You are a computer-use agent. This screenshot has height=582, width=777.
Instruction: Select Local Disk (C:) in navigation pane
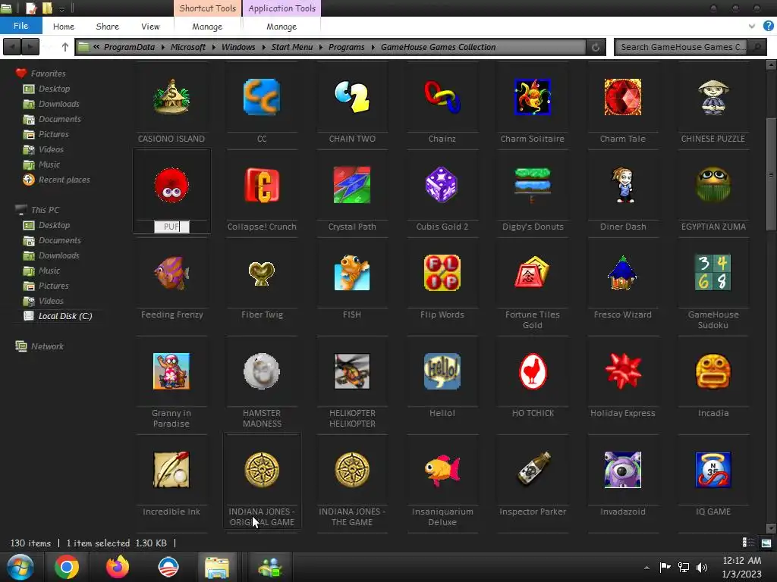58,316
